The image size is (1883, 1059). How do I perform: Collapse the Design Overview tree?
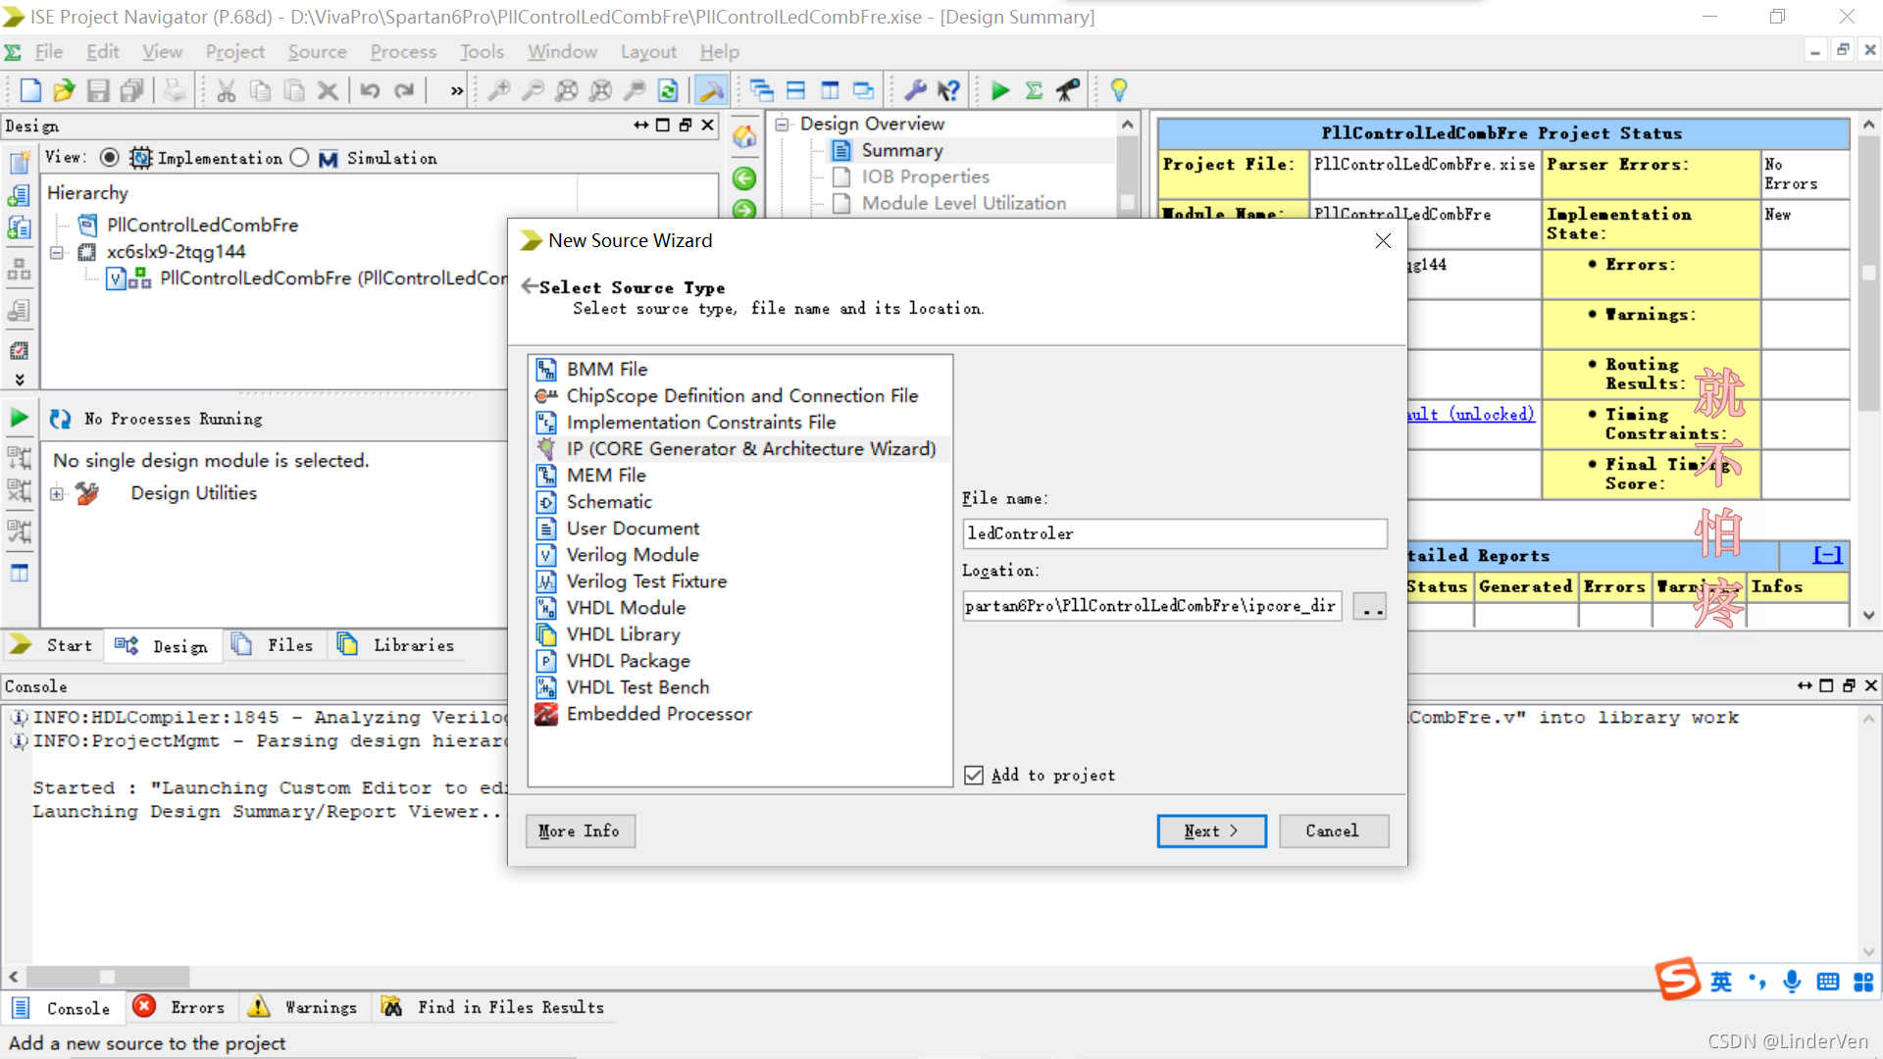tap(782, 124)
